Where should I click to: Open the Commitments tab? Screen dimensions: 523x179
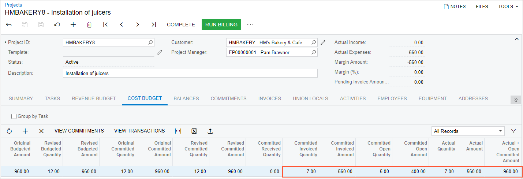(x=228, y=98)
